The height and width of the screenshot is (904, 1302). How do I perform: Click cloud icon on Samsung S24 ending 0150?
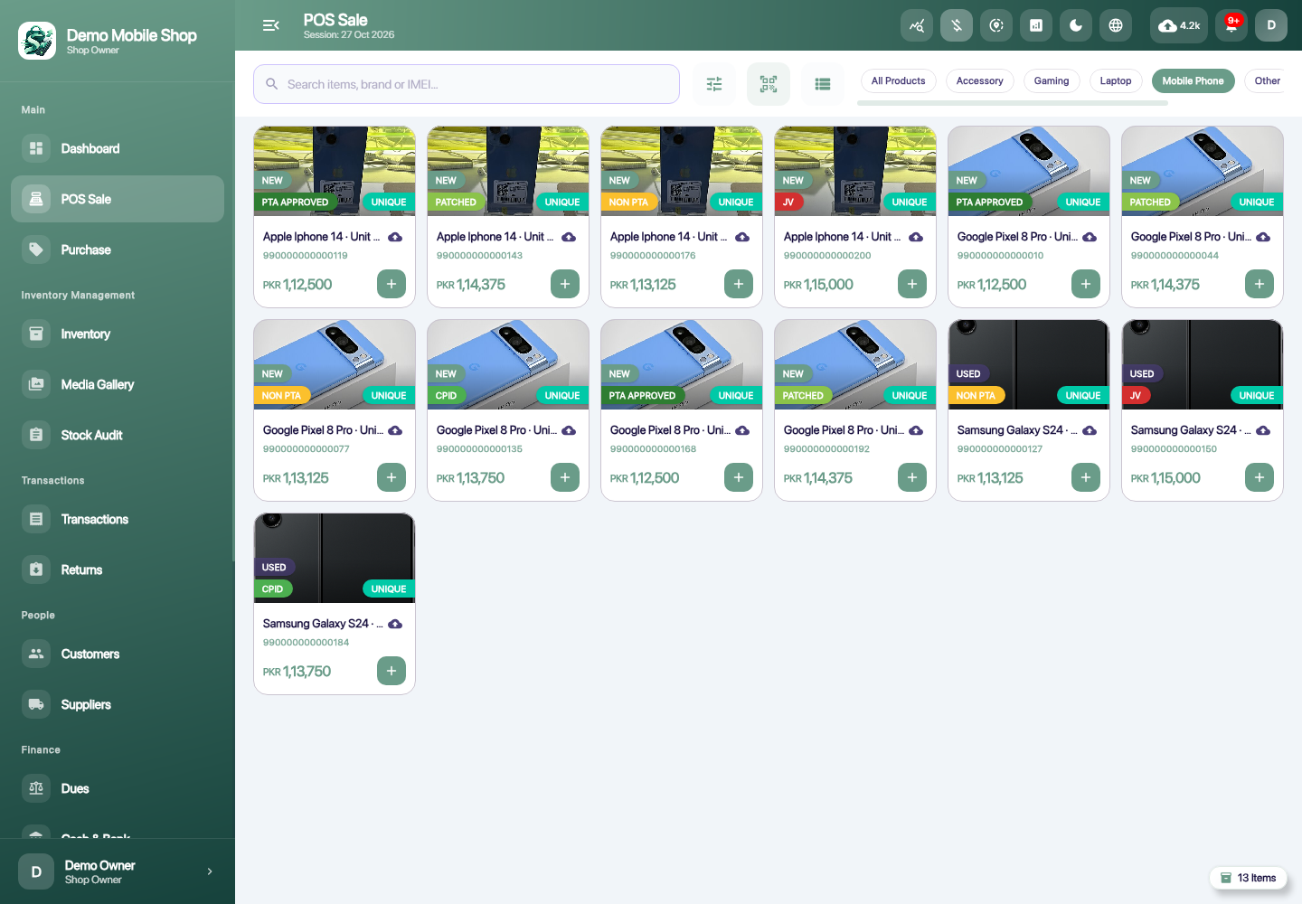click(x=1263, y=430)
